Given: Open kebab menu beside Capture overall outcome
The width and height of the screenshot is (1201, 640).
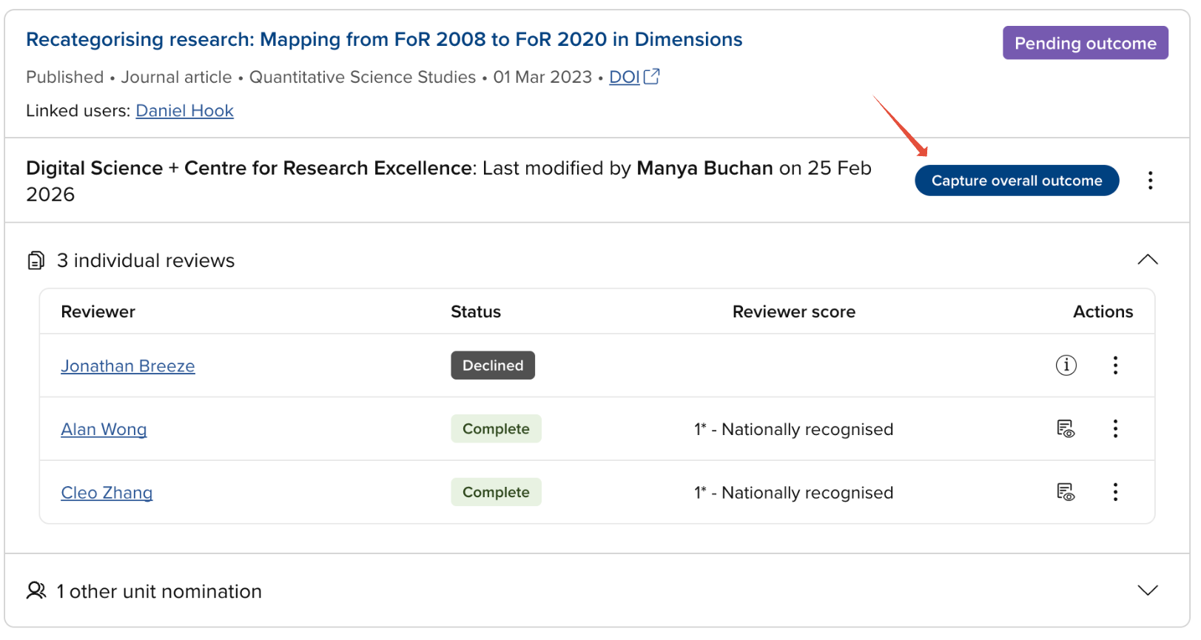Looking at the screenshot, I should coord(1150,181).
